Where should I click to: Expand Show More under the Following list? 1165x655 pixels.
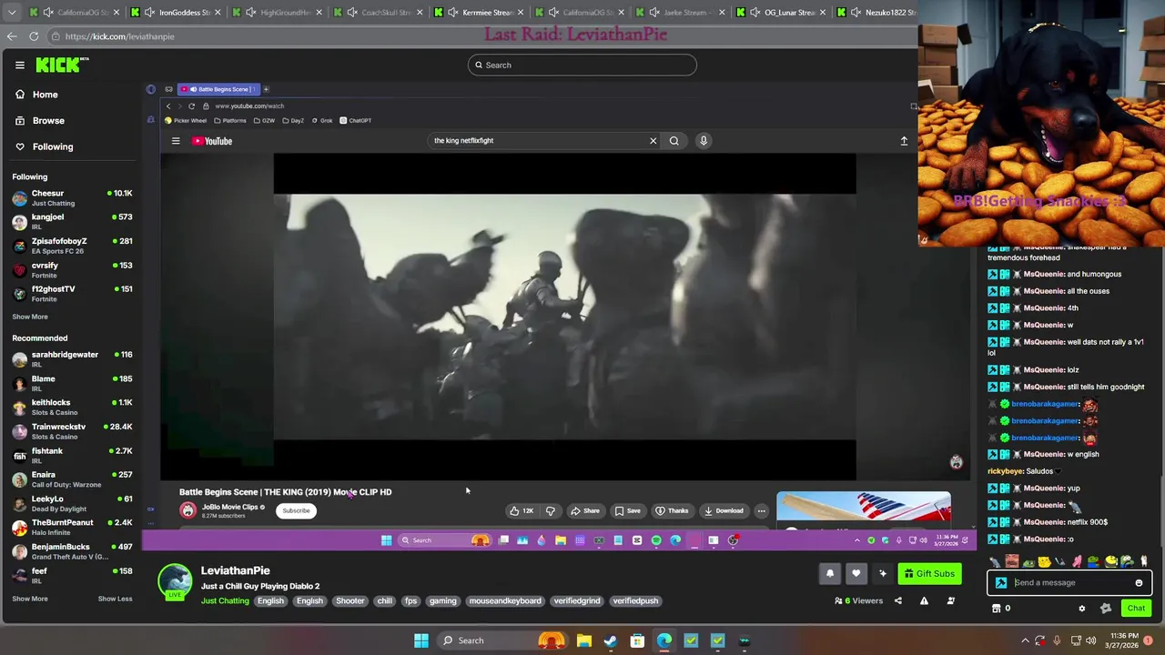click(30, 317)
